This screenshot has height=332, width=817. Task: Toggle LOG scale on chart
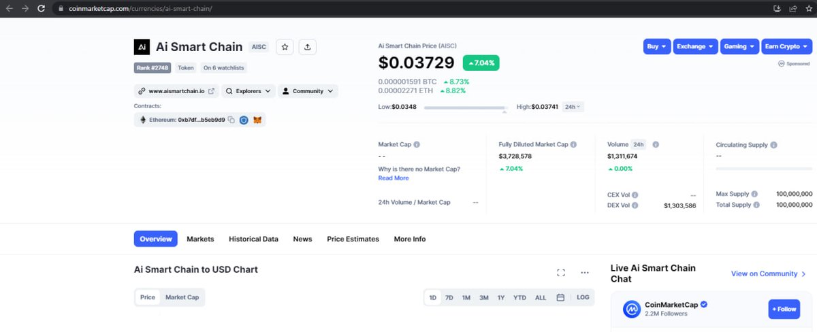pos(583,297)
